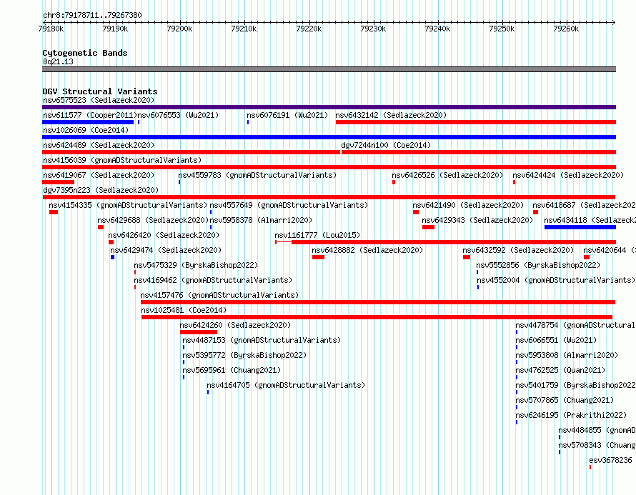Click the nsv6076553 (Wu2021) label
The width and height of the screenshot is (636, 495).
[x=178, y=115]
